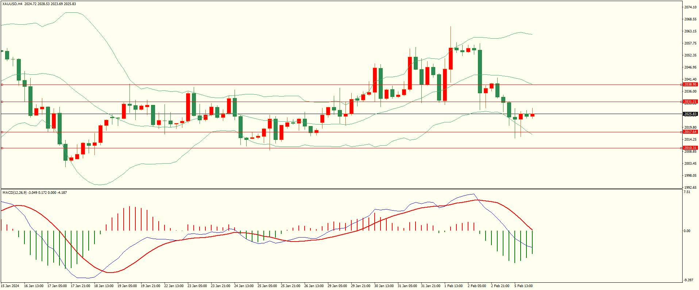
Task: Click the 15 Jan 2024 date label
Action: 10,286
